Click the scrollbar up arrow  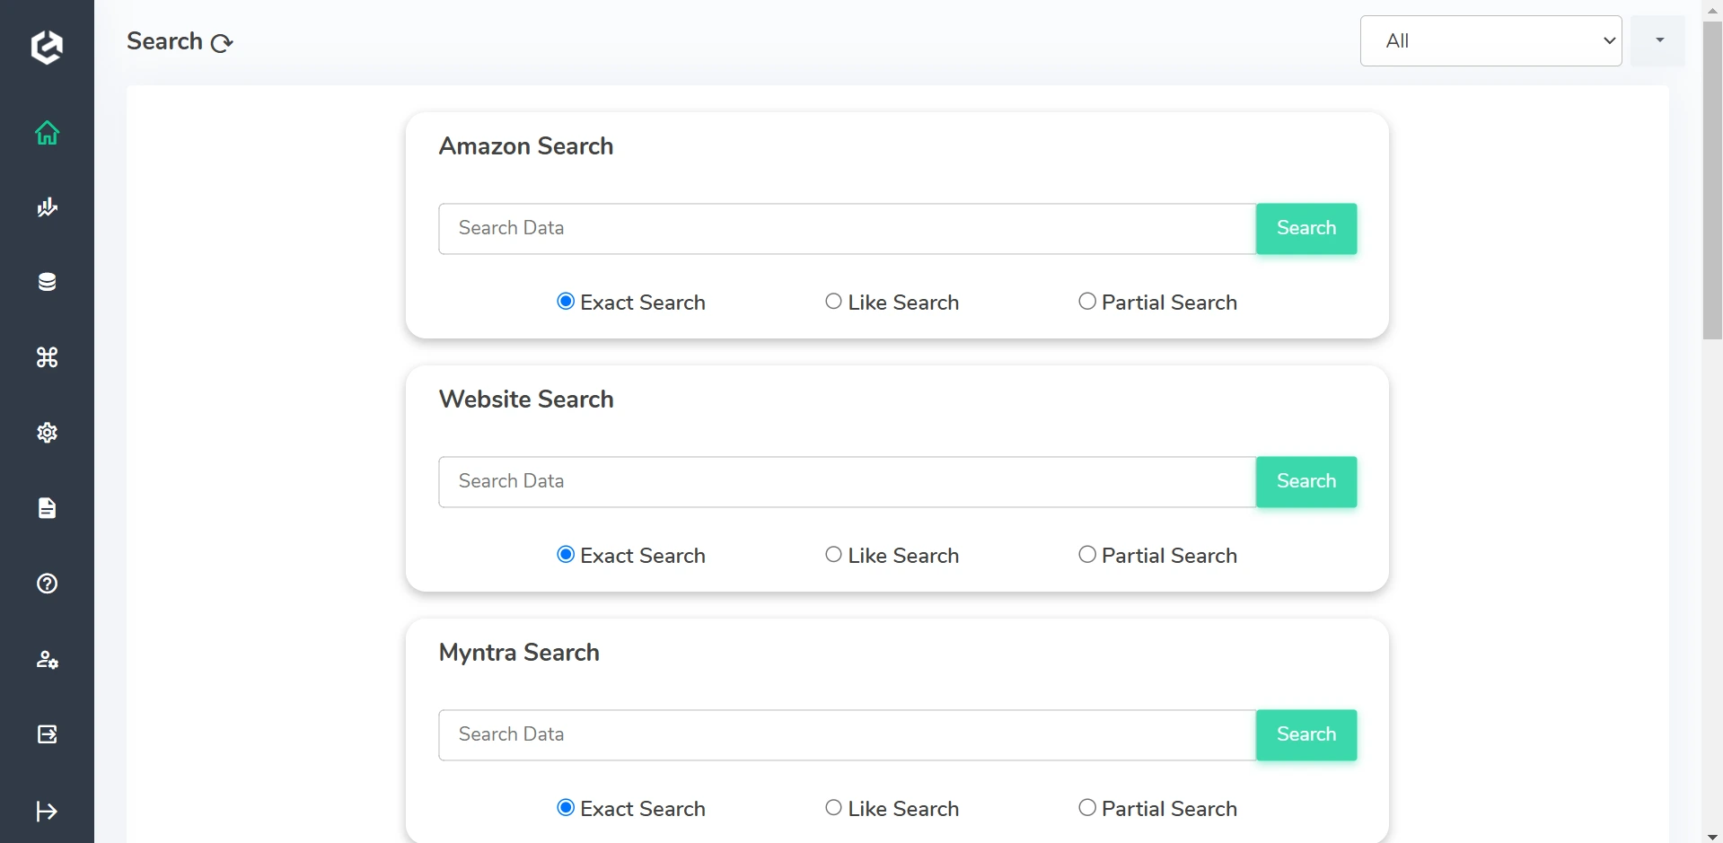coord(1712,10)
